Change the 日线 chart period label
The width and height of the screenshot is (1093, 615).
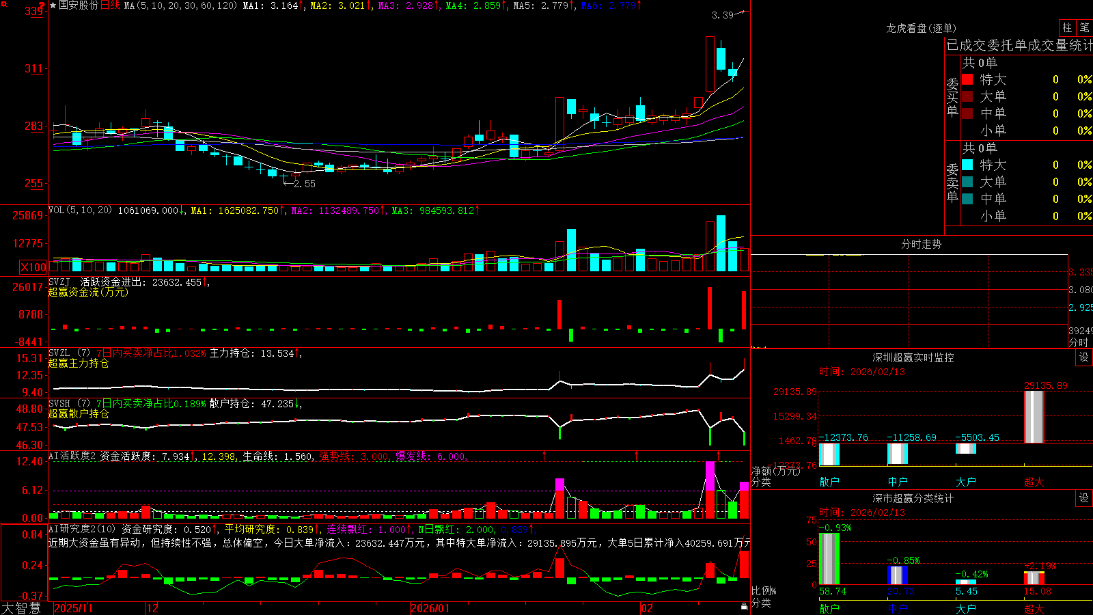[110, 5]
